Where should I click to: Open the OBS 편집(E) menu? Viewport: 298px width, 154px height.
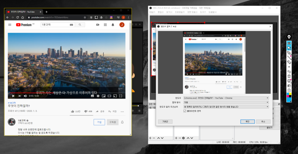[x=161, y=12]
